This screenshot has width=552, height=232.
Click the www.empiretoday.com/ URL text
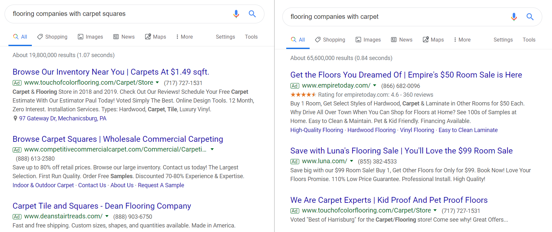tap(336, 86)
